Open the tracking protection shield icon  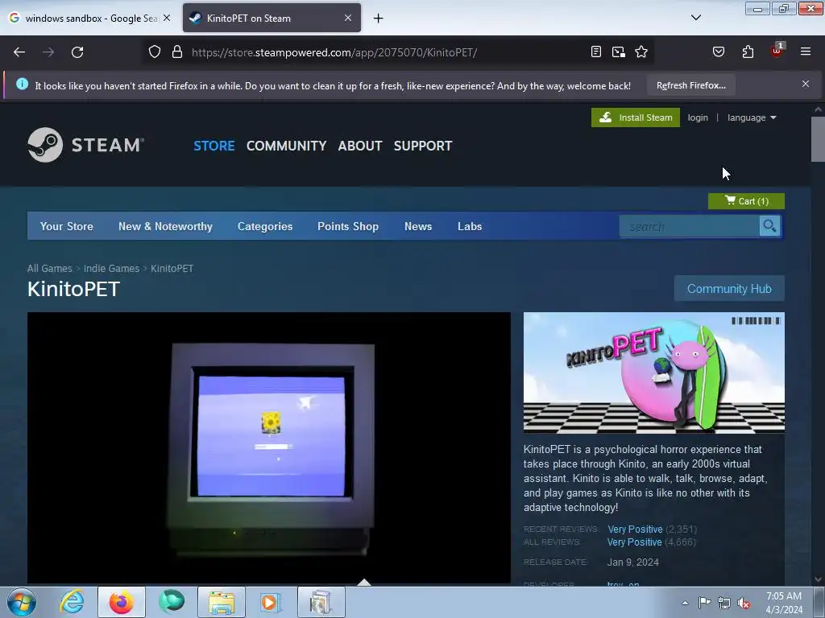154,52
